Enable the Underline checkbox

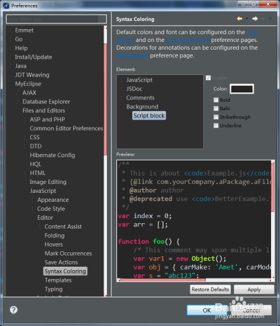pyautogui.click(x=216, y=126)
